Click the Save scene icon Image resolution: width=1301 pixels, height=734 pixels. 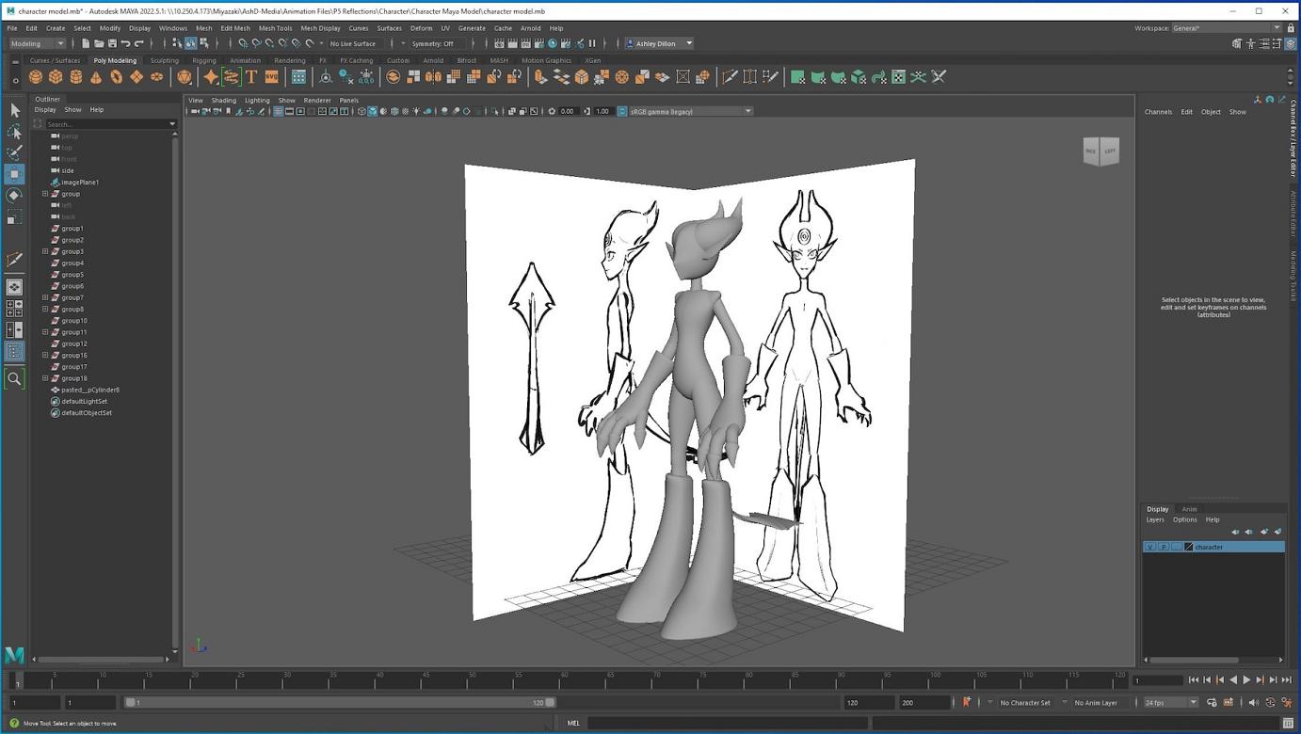click(x=111, y=43)
